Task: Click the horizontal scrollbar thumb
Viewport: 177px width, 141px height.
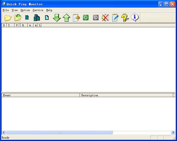Action: coord(59,132)
